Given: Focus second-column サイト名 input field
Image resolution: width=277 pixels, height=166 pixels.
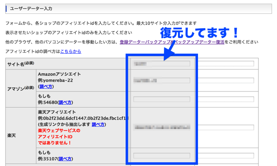Looking at the screenshot, I should 226,63.
